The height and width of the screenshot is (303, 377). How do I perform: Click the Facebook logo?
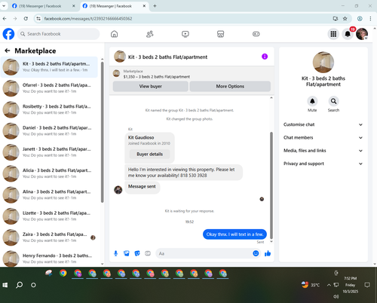[8, 34]
